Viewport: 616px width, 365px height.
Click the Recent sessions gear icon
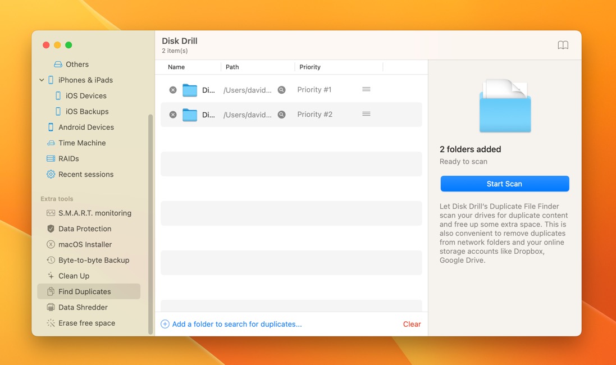(x=51, y=175)
